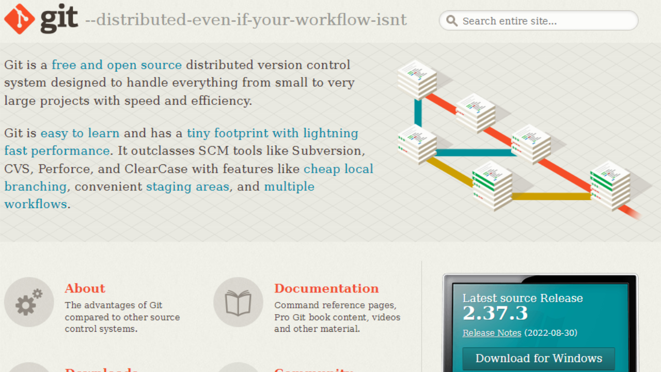The image size is (661, 372).
Task: Click the Documentation open book icon
Action: click(238, 302)
